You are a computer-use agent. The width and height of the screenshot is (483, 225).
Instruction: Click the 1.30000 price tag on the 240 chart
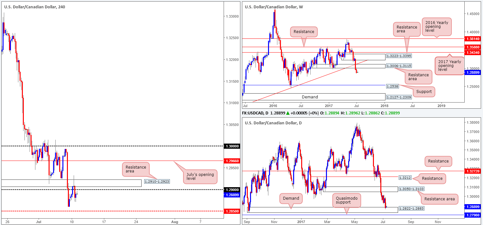(233, 146)
